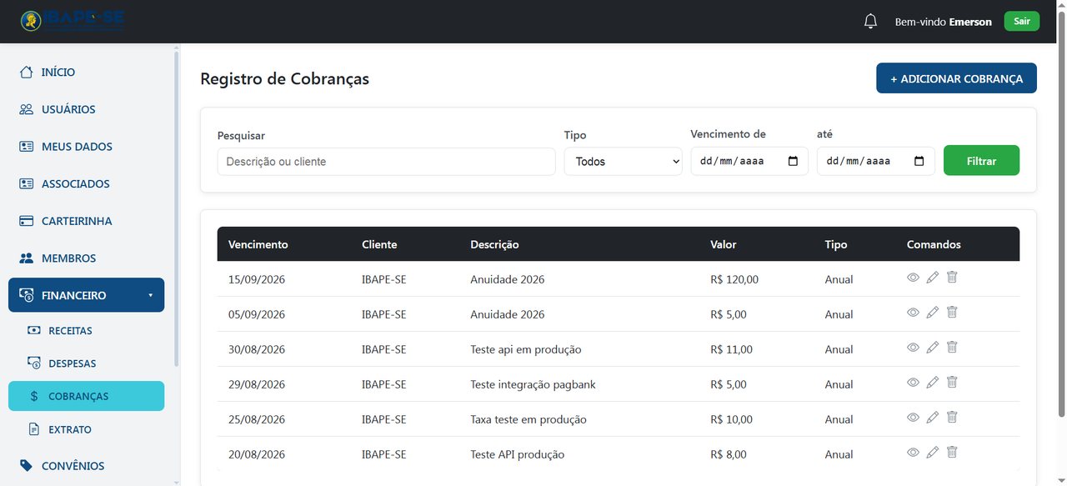
Task: Edit the 15/09/2026 Anuidade 2026 charge
Action: (x=933, y=278)
